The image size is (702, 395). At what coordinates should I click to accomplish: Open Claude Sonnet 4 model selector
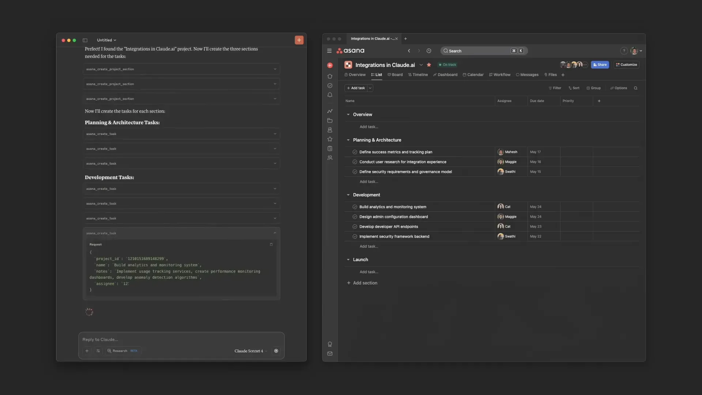250,351
